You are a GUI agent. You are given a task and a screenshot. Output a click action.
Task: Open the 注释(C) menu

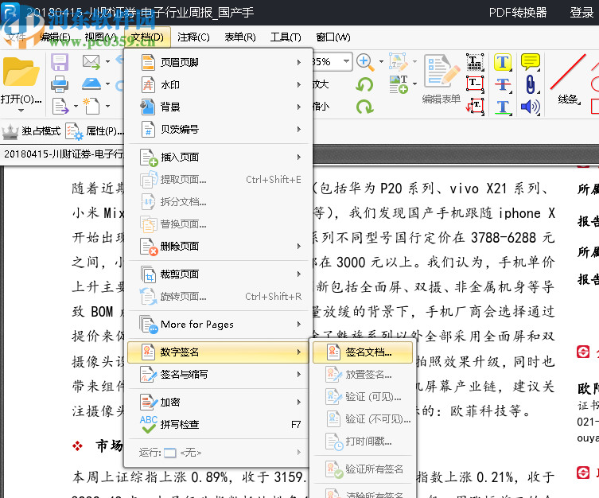pos(193,37)
